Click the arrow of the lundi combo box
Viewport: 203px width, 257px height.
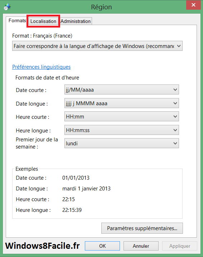[175, 144]
